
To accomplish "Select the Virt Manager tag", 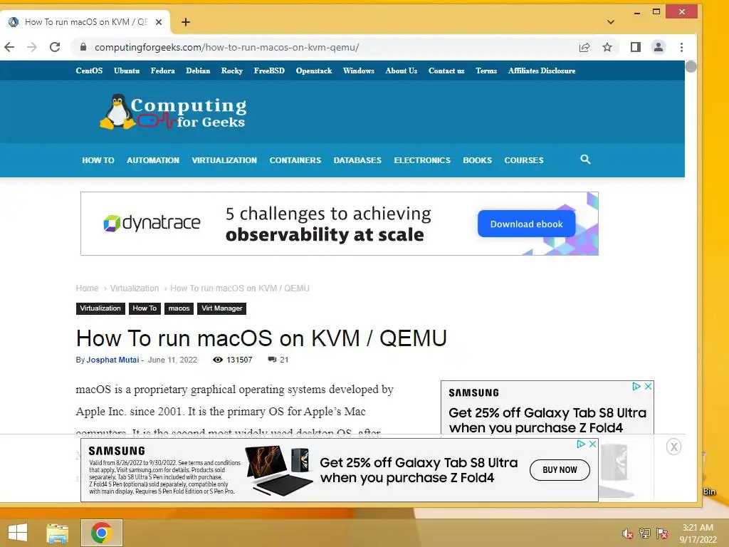I will pos(222,308).
